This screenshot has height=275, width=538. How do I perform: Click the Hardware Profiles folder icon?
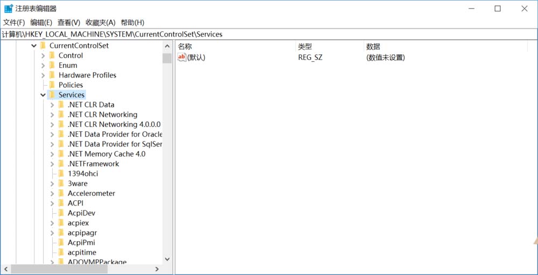click(x=52, y=75)
